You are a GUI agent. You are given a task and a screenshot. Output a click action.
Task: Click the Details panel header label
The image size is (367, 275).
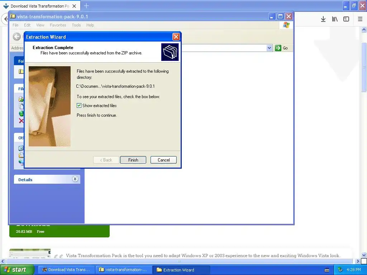pos(25,180)
